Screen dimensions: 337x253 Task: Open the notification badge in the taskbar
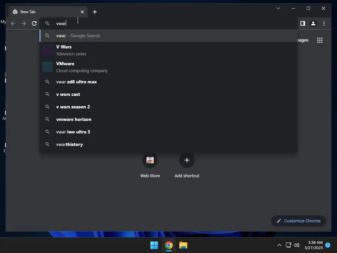pos(328,245)
